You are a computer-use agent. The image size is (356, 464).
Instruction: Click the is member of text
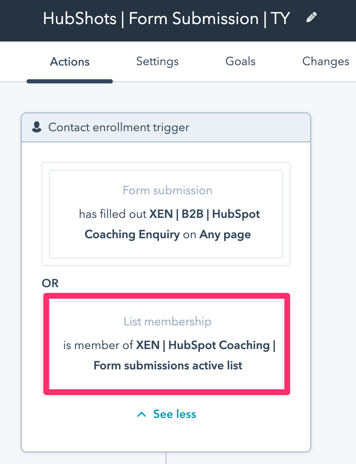pyautogui.click(x=98, y=345)
